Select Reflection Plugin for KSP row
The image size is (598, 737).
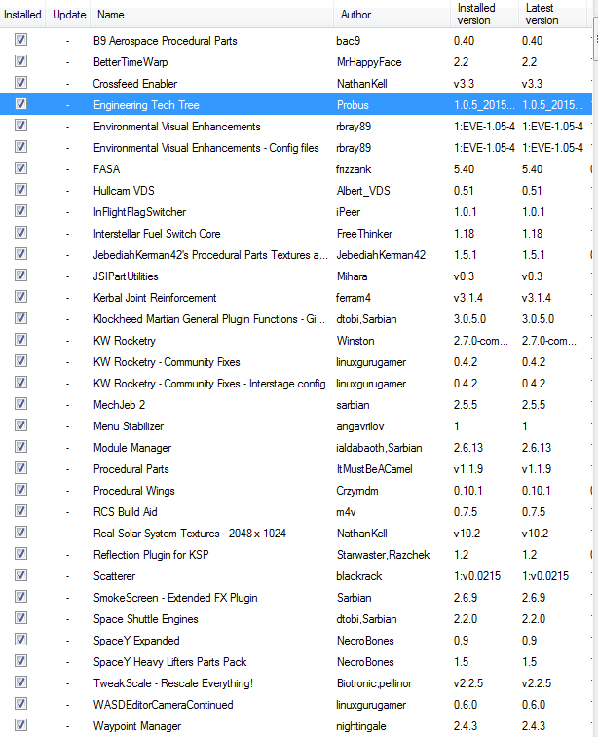296,555
